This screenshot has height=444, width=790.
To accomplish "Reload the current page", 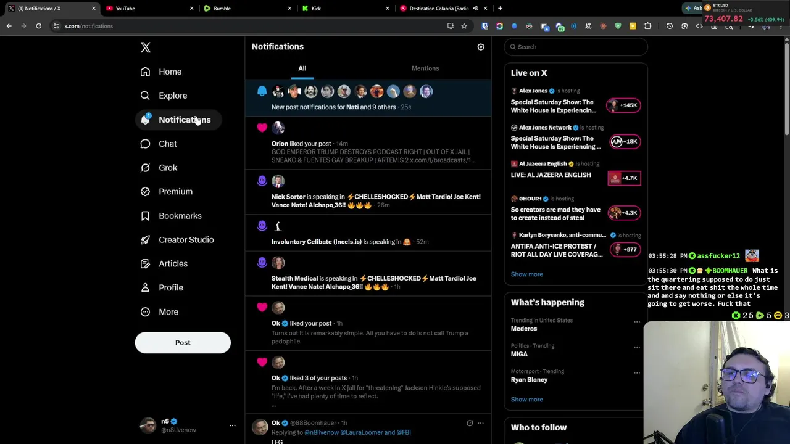I will pos(38,26).
